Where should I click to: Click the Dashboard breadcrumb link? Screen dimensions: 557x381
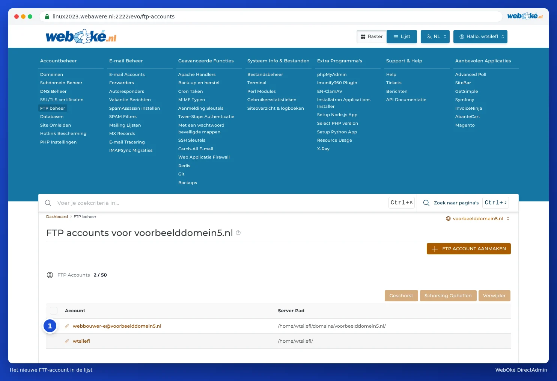[57, 217]
